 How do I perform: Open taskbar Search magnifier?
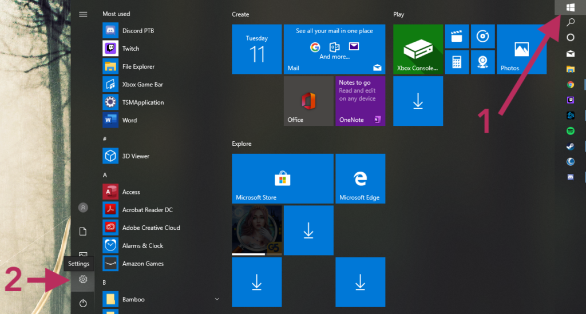tap(571, 22)
